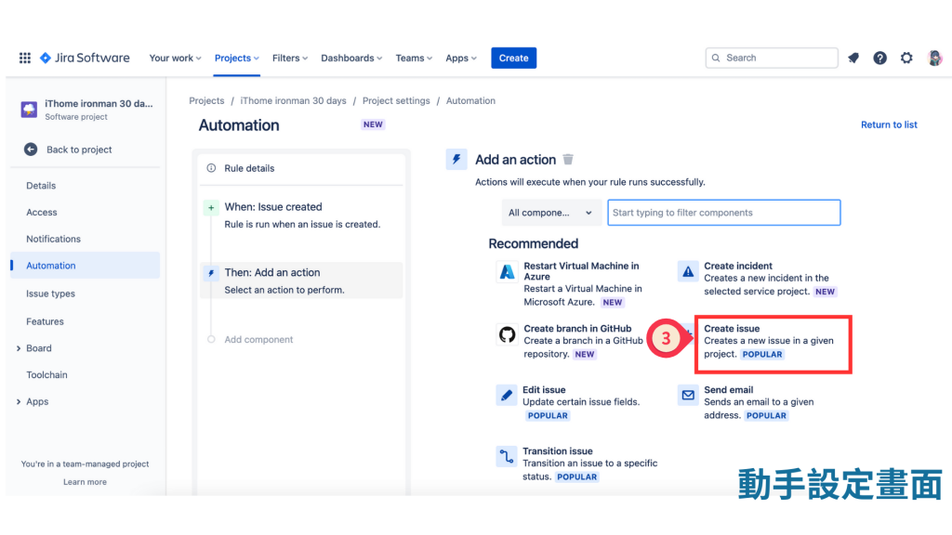Click Add component text in rule chain

(258, 339)
